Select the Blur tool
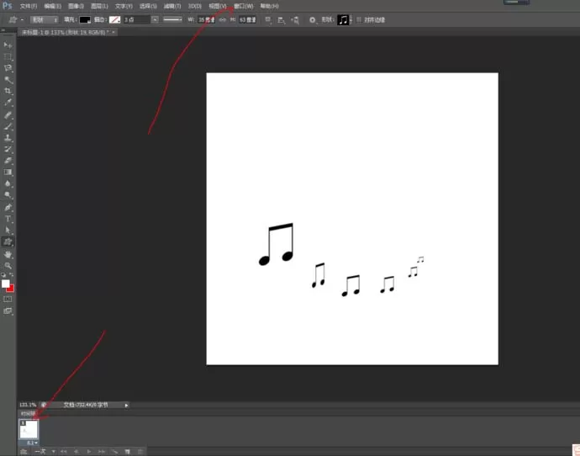 (8, 183)
